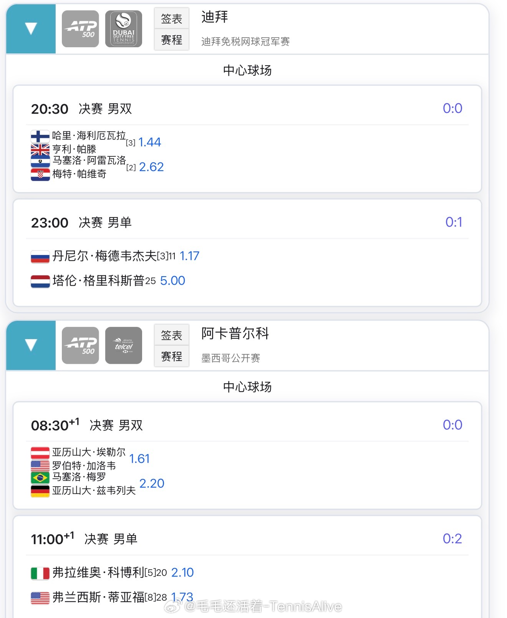Open the Dubai Duty Free Tennis logo
This screenshot has width=507, height=618.
coord(124,29)
